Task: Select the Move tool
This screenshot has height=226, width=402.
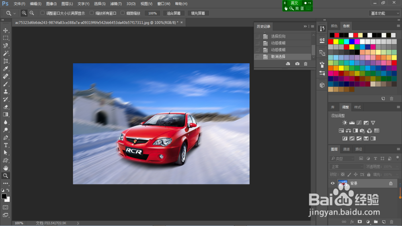Action: pos(5,31)
